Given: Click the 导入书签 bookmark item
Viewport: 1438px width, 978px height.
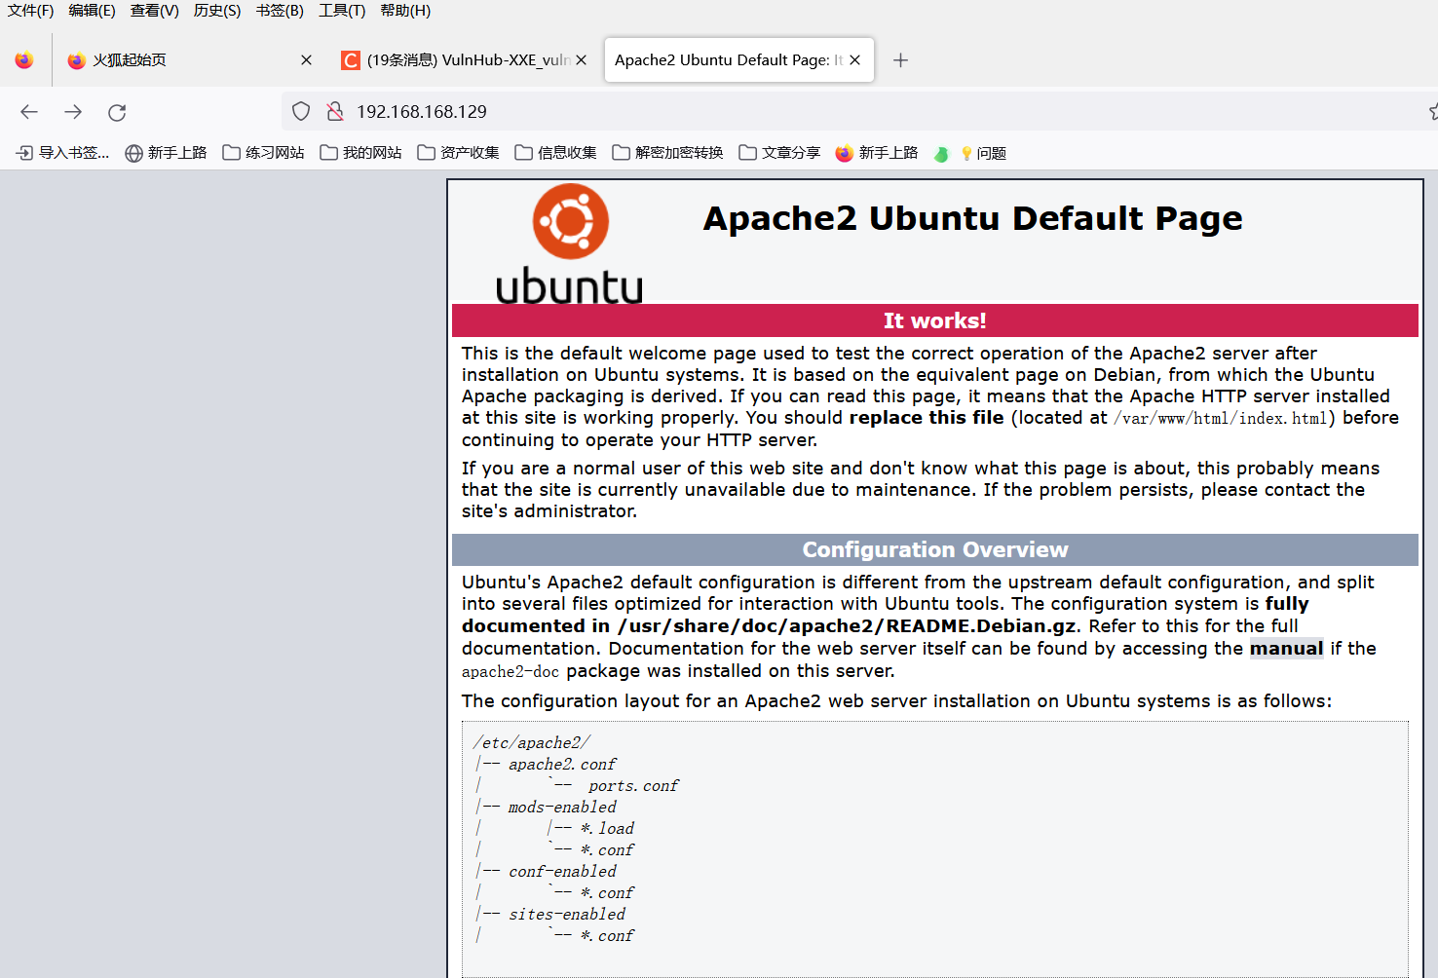Looking at the screenshot, I should pyautogui.click(x=63, y=153).
